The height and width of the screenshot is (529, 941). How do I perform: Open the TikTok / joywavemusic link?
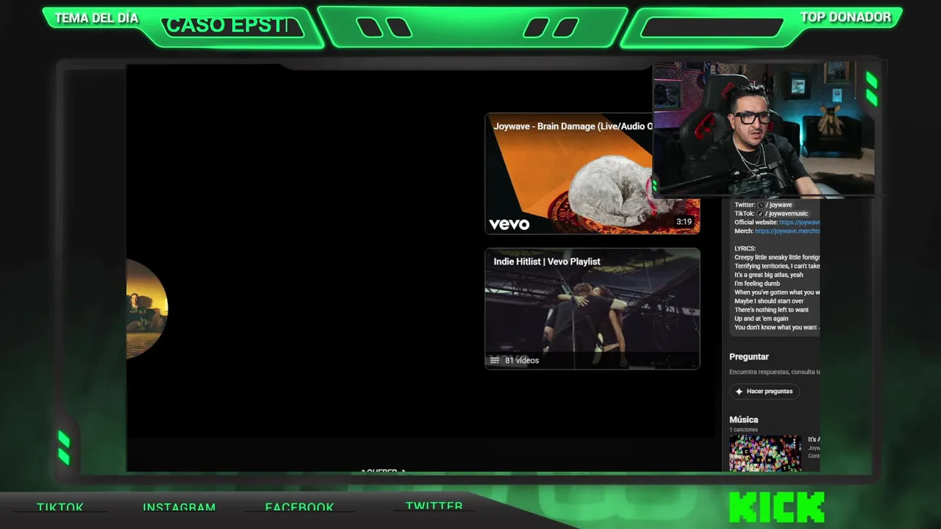(x=782, y=214)
